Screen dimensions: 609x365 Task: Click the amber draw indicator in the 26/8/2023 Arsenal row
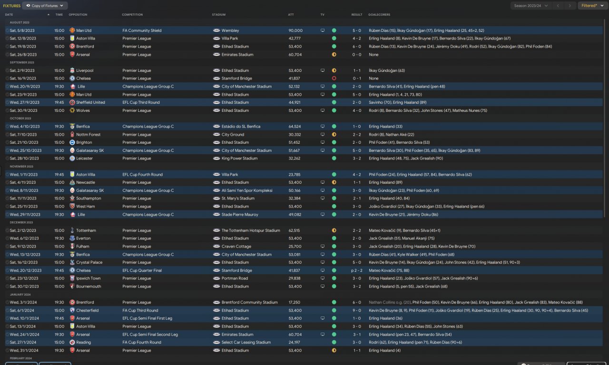334,55
